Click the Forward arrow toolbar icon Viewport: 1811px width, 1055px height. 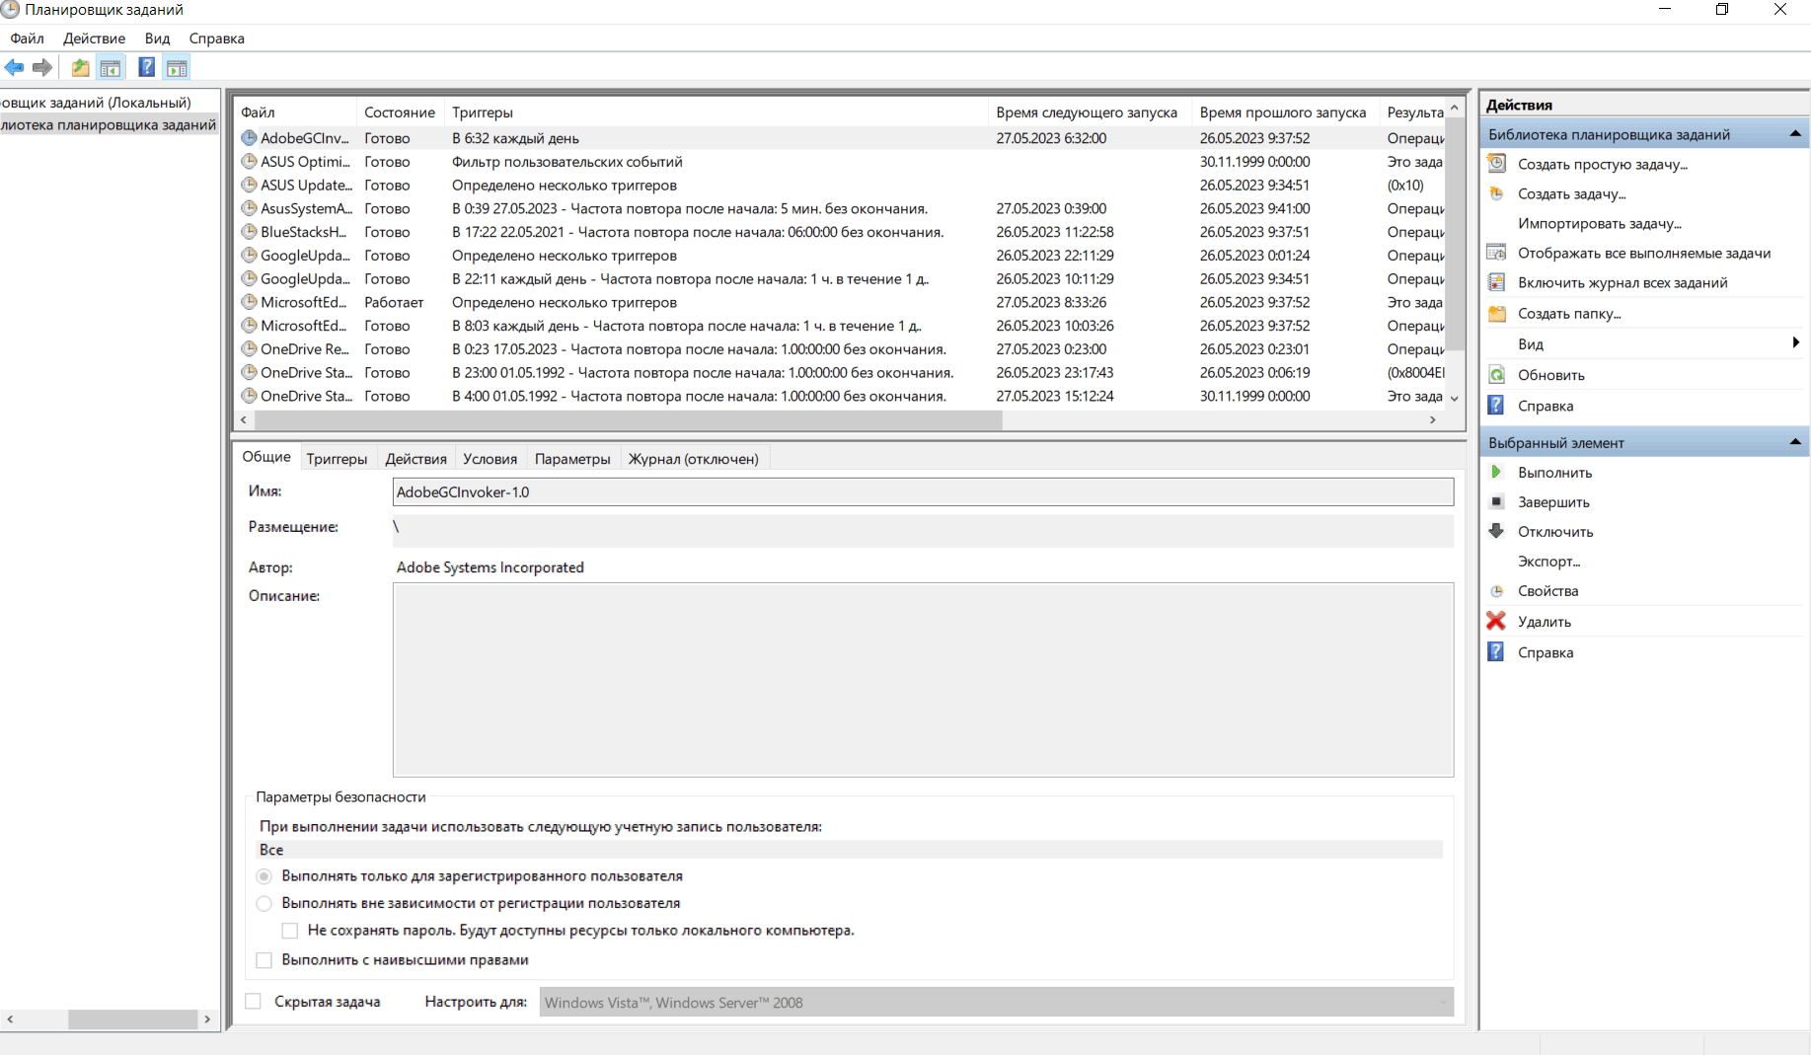point(42,67)
